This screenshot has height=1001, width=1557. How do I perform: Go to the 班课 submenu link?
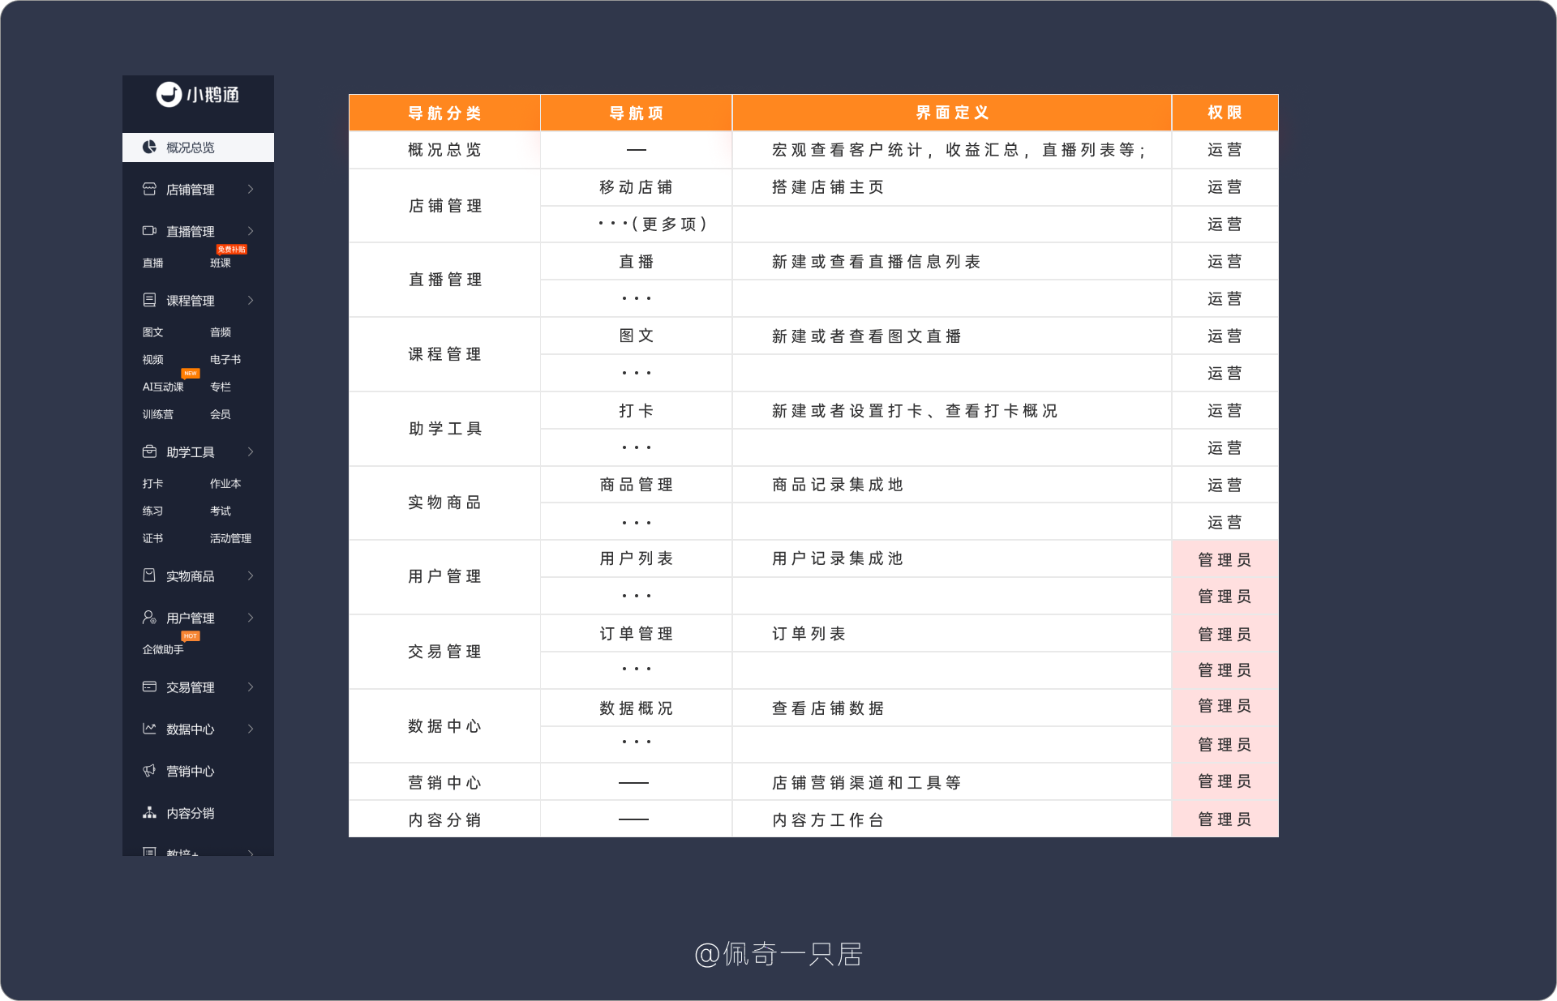point(220,263)
